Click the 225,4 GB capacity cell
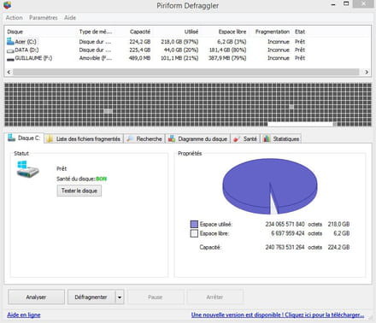 (x=140, y=50)
